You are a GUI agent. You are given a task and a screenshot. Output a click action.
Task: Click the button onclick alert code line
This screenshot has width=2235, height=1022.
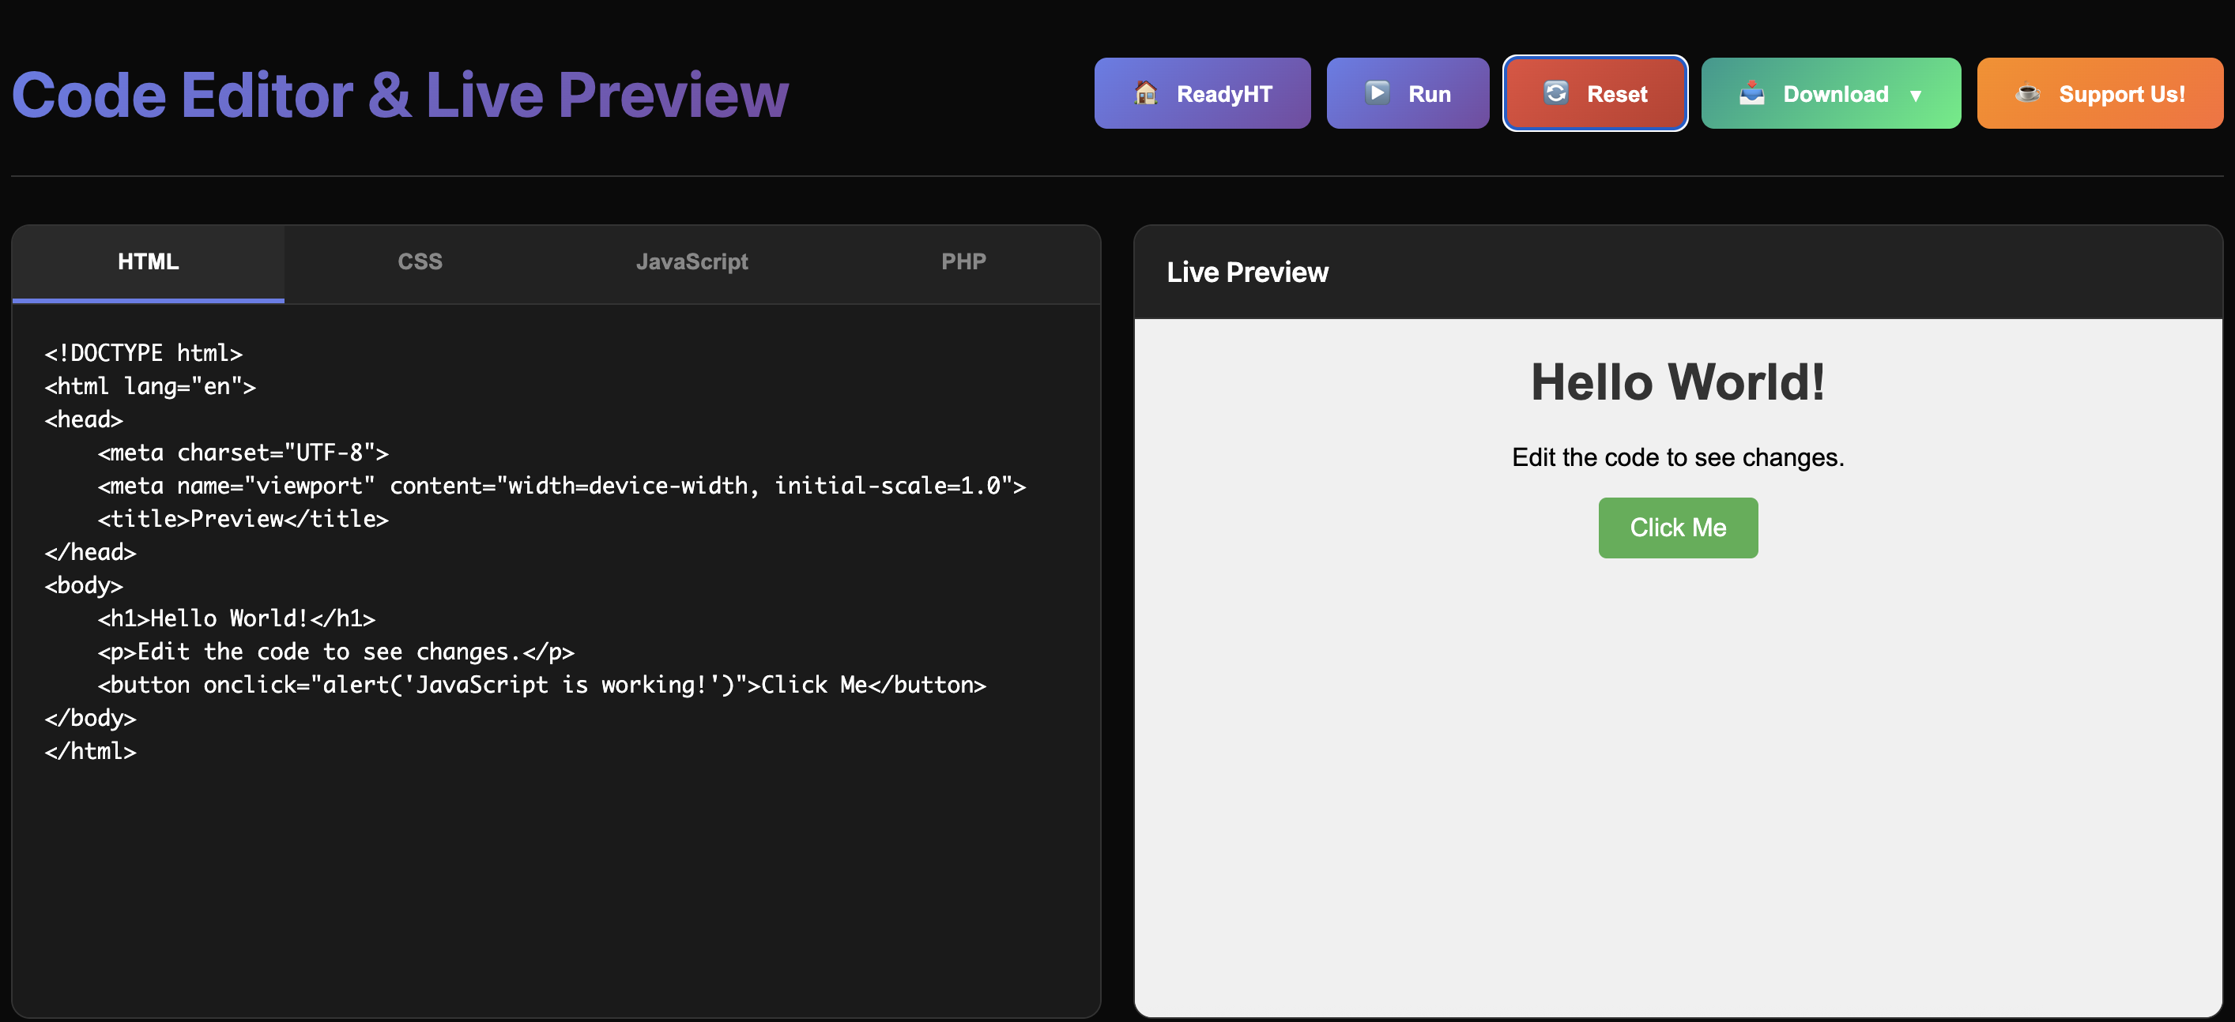click(x=541, y=685)
